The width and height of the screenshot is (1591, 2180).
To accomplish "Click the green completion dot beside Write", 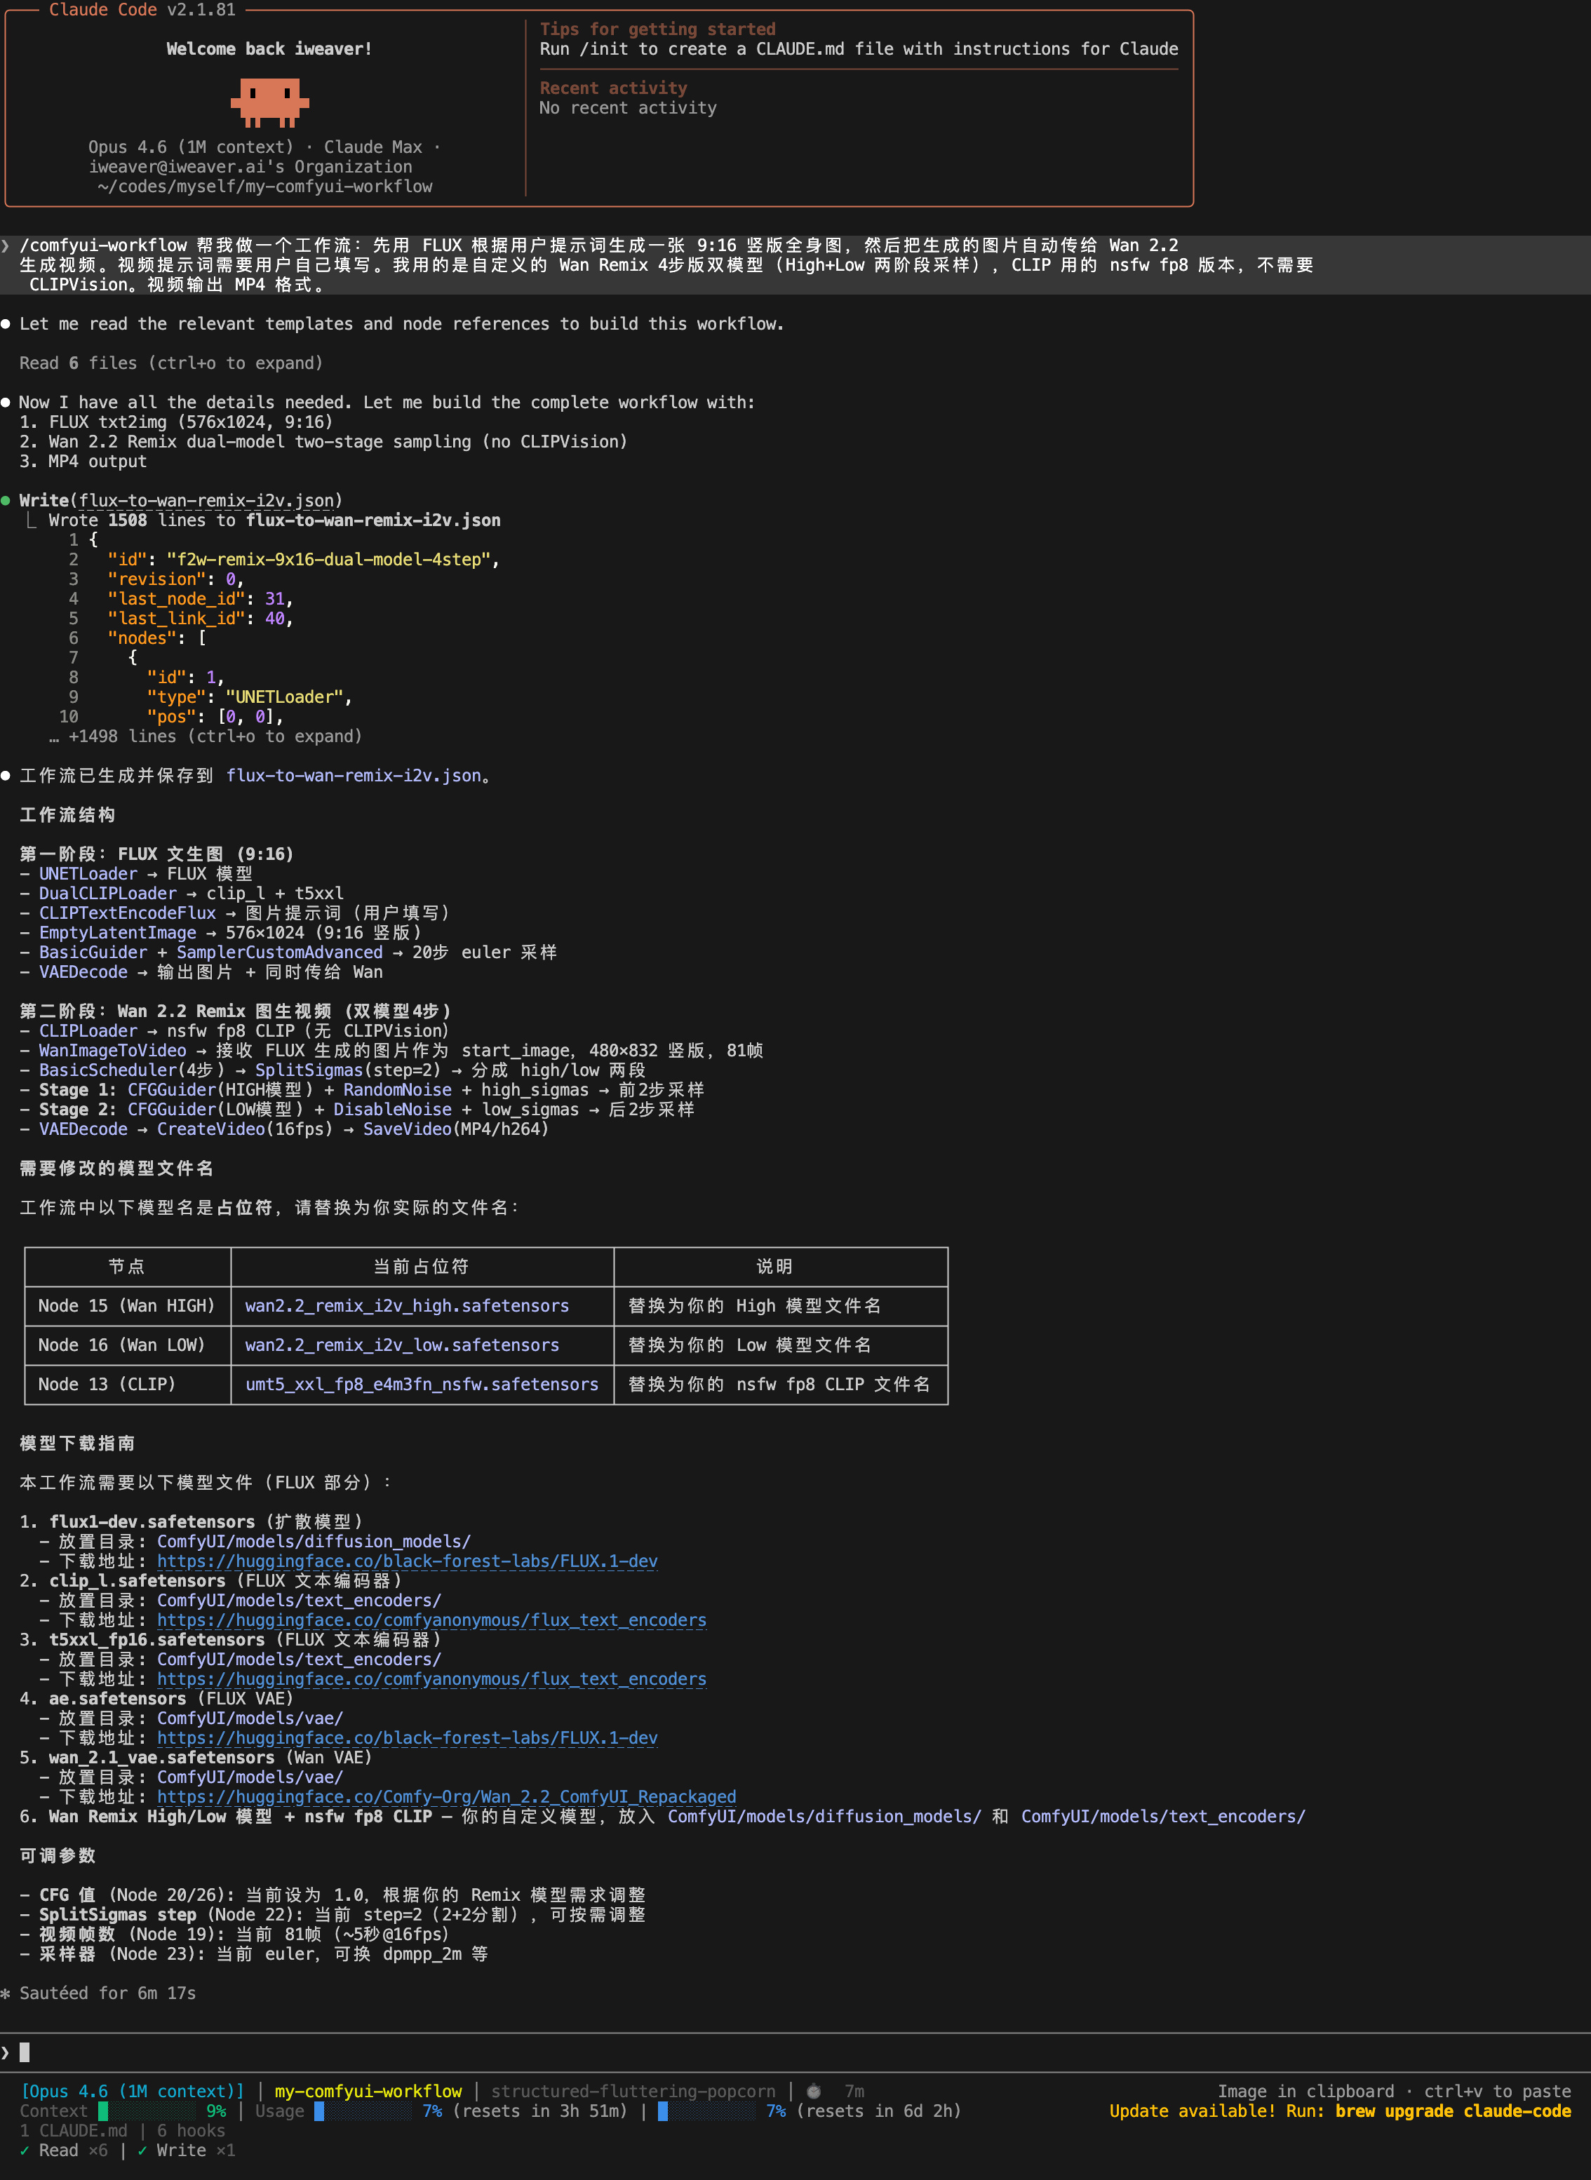I will coord(7,499).
